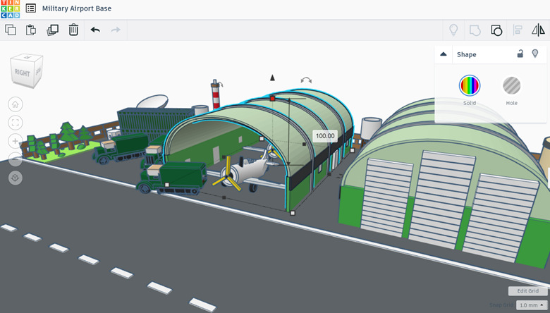Collapse the Shape panel
This screenshot has height=313, width=550.
point(444,54)
